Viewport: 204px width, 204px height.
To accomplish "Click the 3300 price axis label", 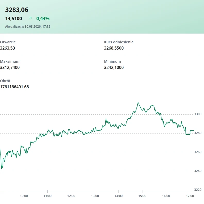I will (x=198, y=114).
